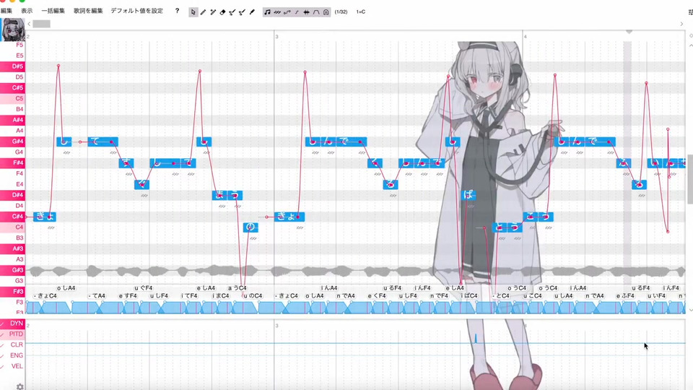
Task: Click the singer avatar thumbnail
Action: click(x=12, y=30)
